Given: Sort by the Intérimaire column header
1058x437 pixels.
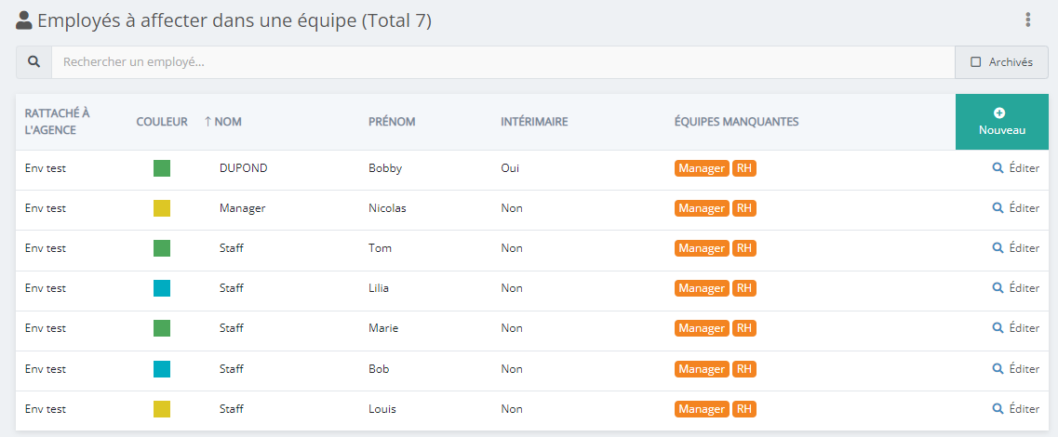Looking at the screenshot, I should tap(534, 122).
